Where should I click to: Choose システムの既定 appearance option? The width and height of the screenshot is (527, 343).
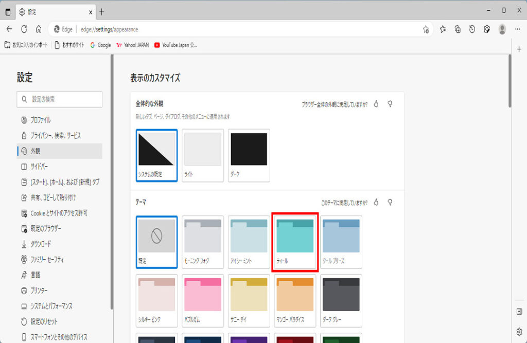pos(157,155)
